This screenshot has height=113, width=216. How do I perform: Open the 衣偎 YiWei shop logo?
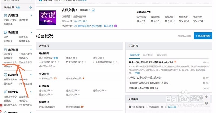point(48,18)
